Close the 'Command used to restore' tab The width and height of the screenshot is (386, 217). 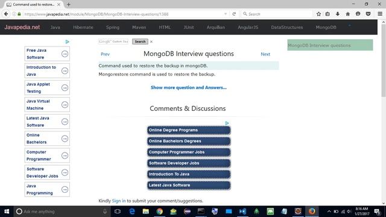(59, 4)
